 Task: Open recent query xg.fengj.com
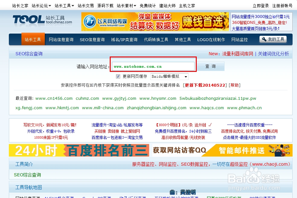click(x=29, y=108)
